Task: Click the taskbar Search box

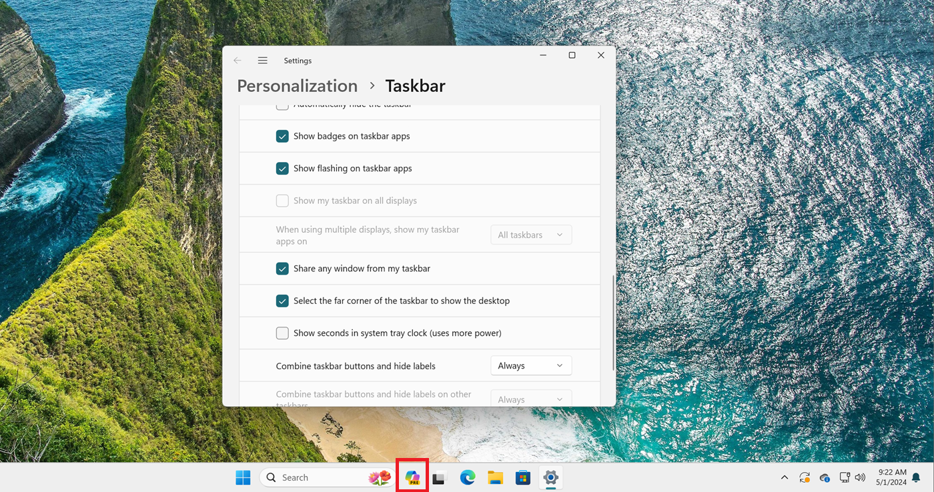Action: click(x=327, y=477)
